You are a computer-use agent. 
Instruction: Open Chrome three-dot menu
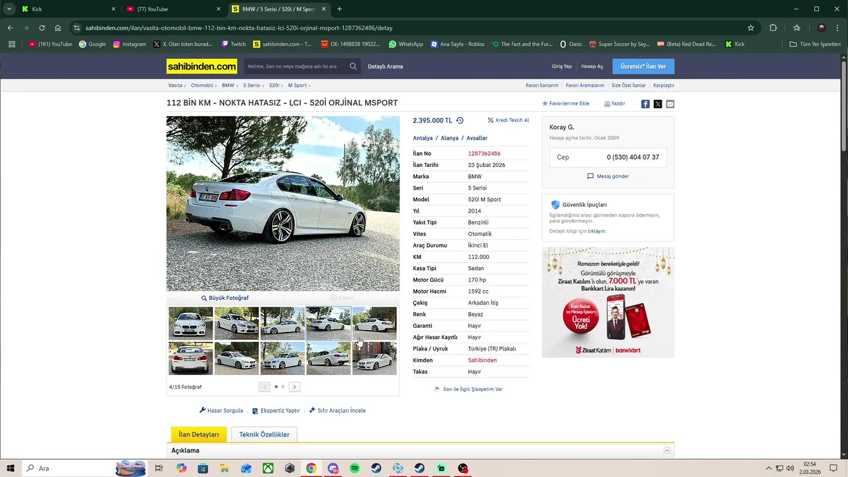(837, 28)
